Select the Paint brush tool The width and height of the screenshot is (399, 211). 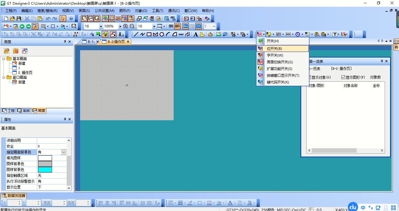210,34
